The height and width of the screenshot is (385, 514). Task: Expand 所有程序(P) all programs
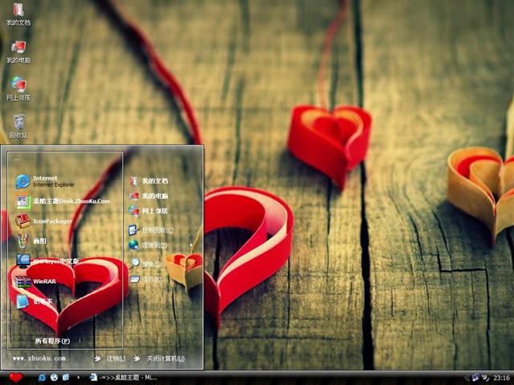point(52,341)
